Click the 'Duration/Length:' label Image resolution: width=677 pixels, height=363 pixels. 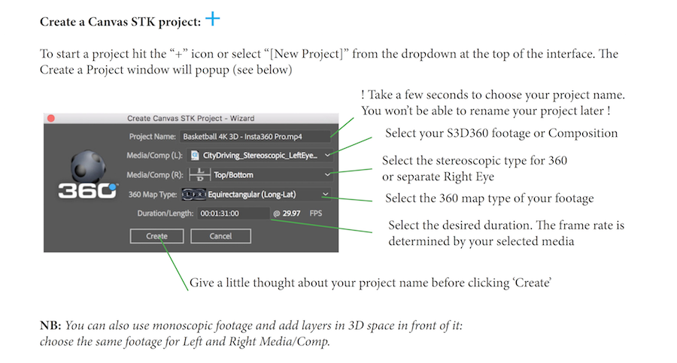(165, 213)
